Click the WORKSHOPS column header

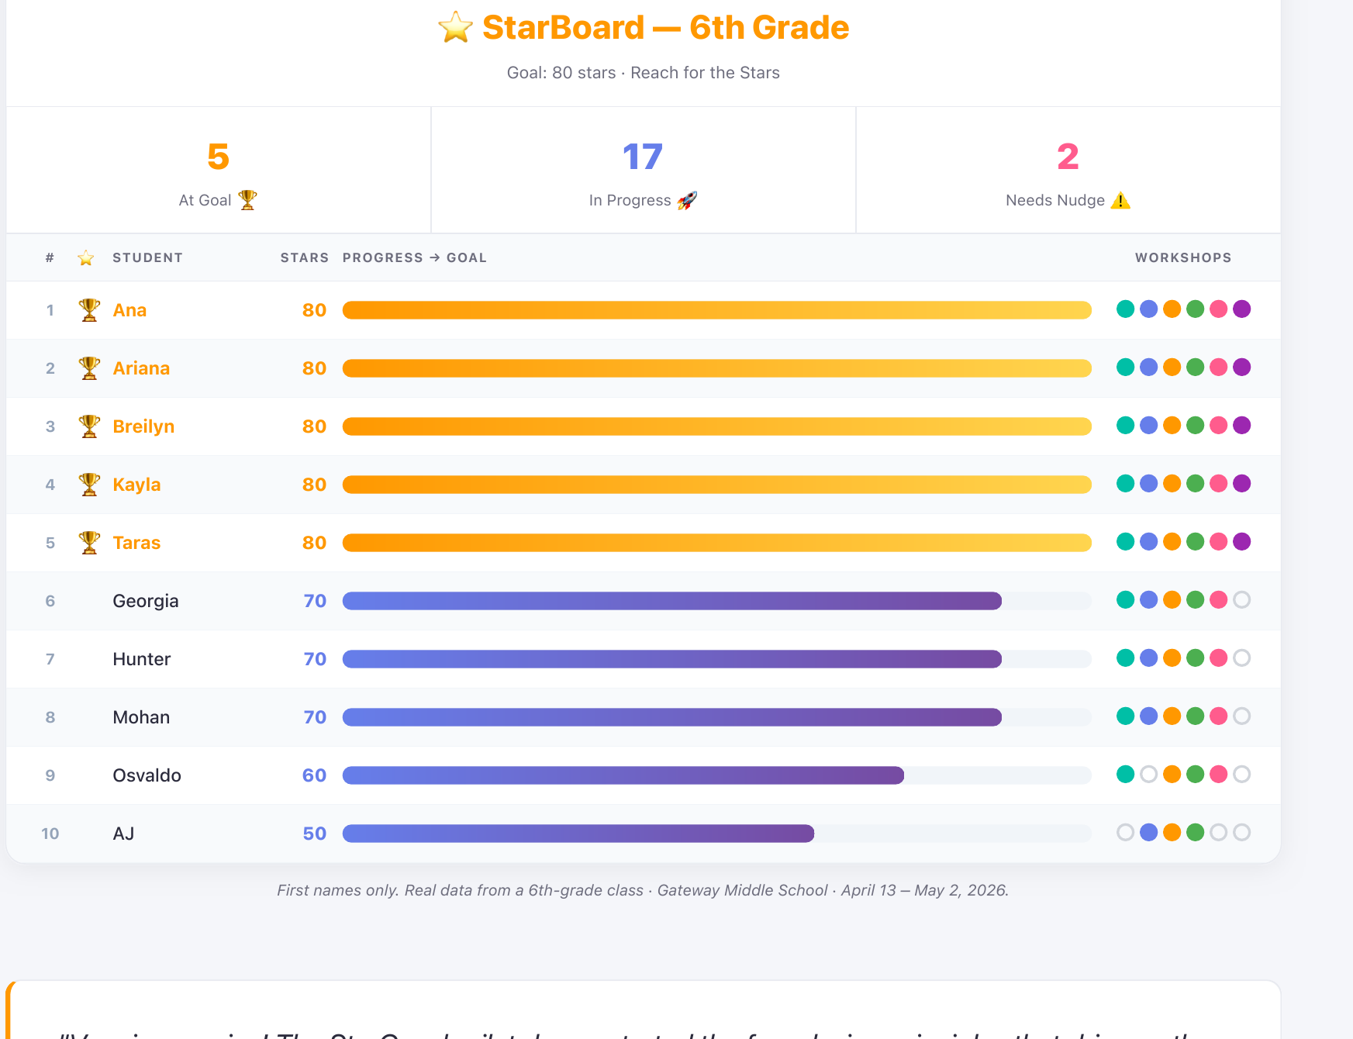(x=1183, y=257)
